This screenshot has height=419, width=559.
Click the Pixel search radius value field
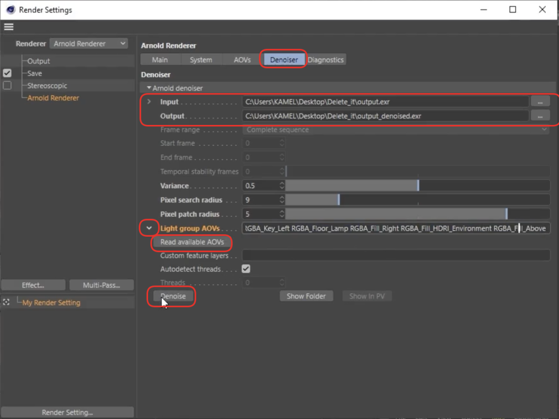coord(260,200)
